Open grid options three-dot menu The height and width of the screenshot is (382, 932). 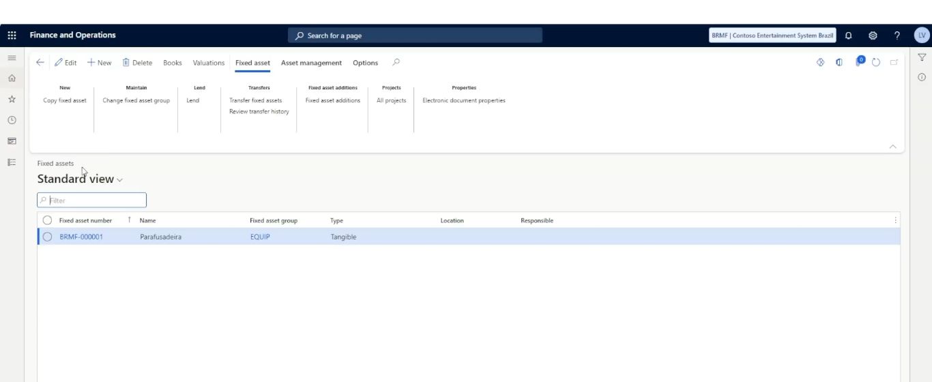(x=895, y=220)
